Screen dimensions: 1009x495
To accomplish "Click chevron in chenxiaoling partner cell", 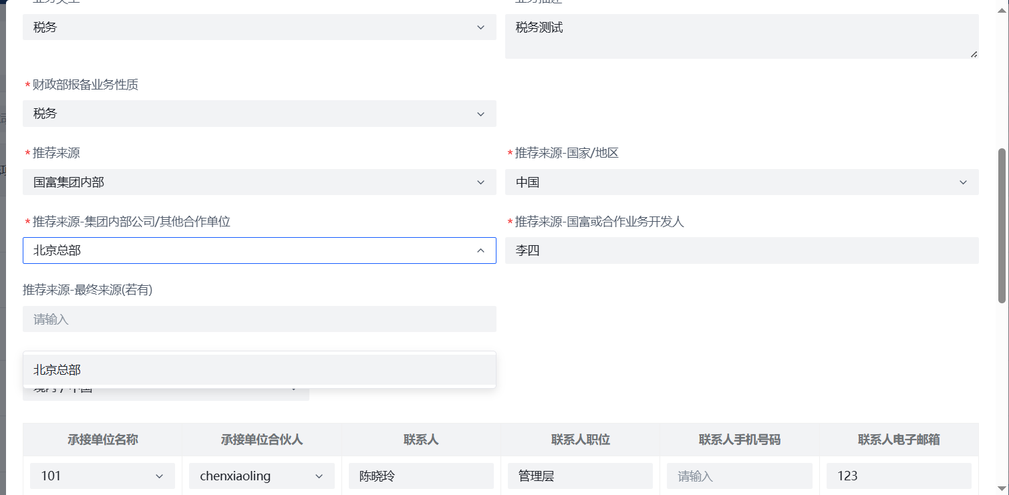I will [x=319, y=476].
